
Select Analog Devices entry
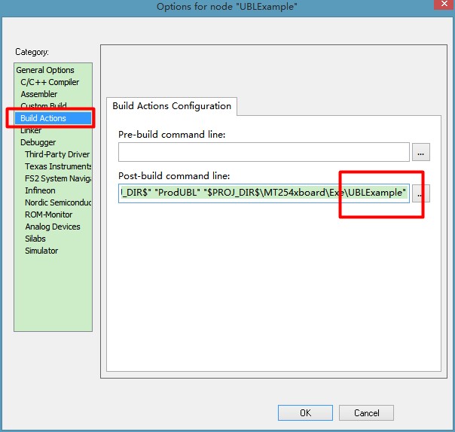coord(53,227)
